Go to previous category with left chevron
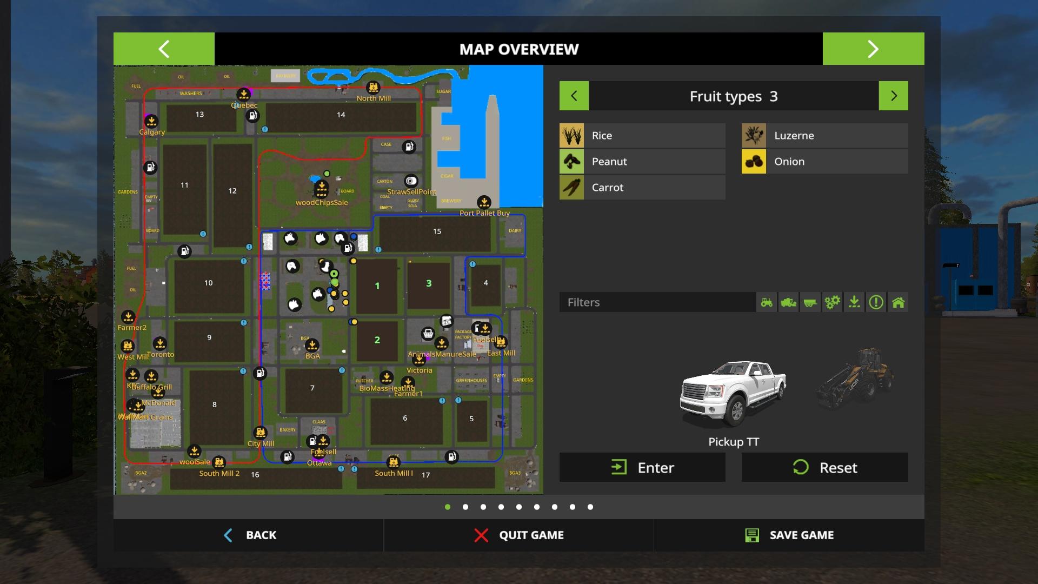This screenshot has width=1038, height=584. pos(574,96)
